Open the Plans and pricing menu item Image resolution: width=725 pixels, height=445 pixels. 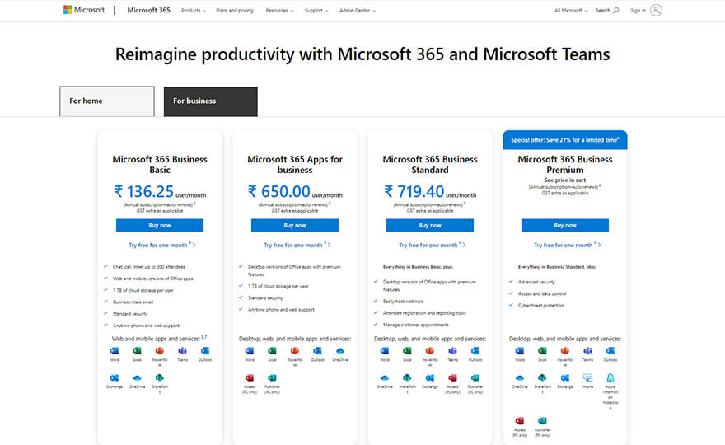point(235,10)
